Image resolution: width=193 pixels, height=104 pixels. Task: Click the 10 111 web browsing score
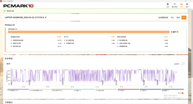[59, 47]
